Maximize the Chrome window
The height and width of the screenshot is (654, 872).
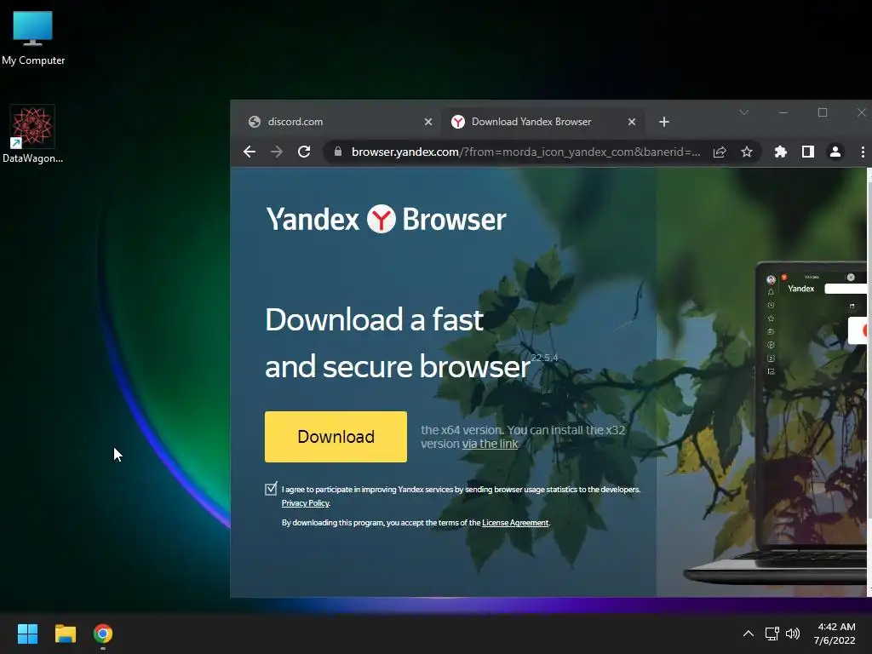[x=823, y=113]
